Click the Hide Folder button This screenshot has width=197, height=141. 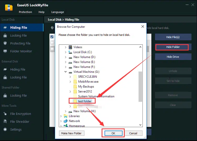pos(173,47)
